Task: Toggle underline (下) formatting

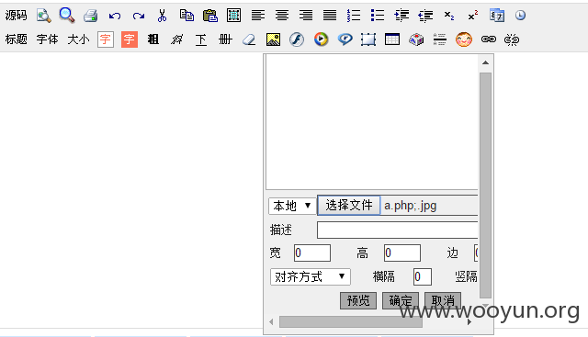Action: click(201, 39)
